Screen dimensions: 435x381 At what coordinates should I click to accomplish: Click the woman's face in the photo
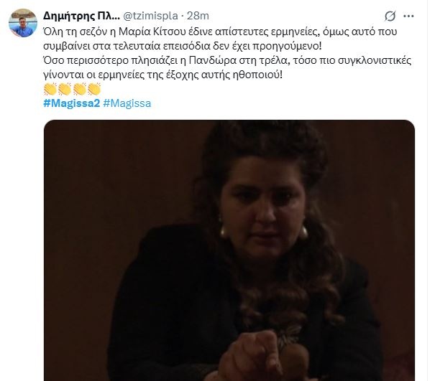point(263,205)
